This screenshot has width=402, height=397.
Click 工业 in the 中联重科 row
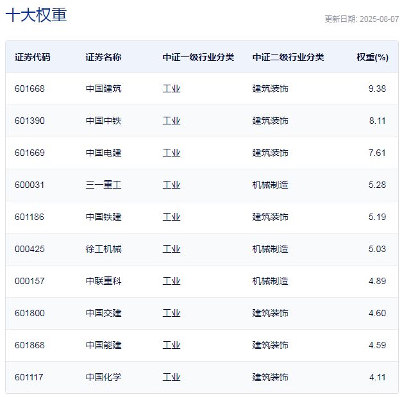coord(172,281)
